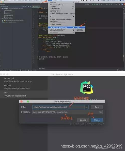
Task: Click the Clone button
Action: 97,120
